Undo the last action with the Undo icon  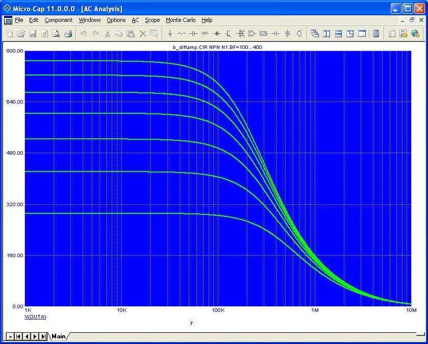coord(83,33)
